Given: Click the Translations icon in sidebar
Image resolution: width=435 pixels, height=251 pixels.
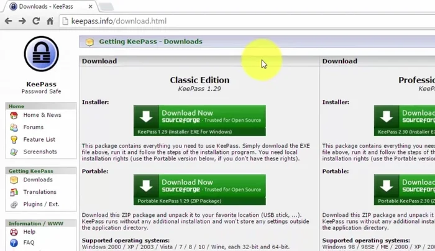Looking at the screenshot, I should coord(14,192).
